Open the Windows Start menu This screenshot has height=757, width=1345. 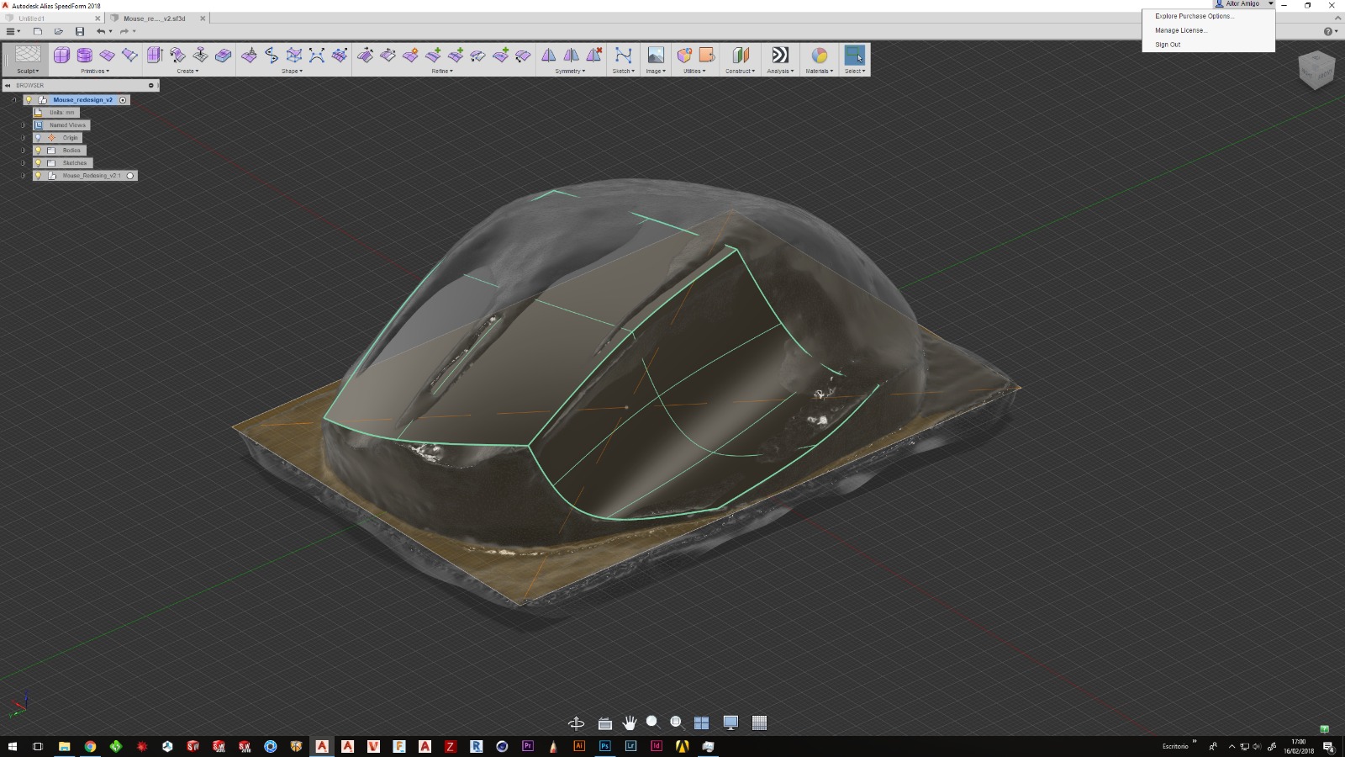[12, 746]
